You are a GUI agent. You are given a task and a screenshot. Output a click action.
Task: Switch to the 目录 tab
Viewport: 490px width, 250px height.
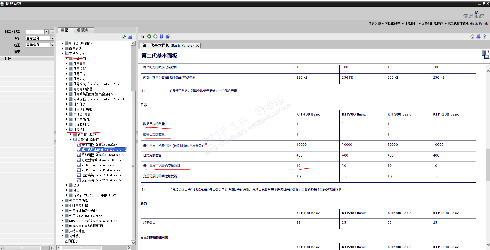pyautogui.click(x=65, y=30)
